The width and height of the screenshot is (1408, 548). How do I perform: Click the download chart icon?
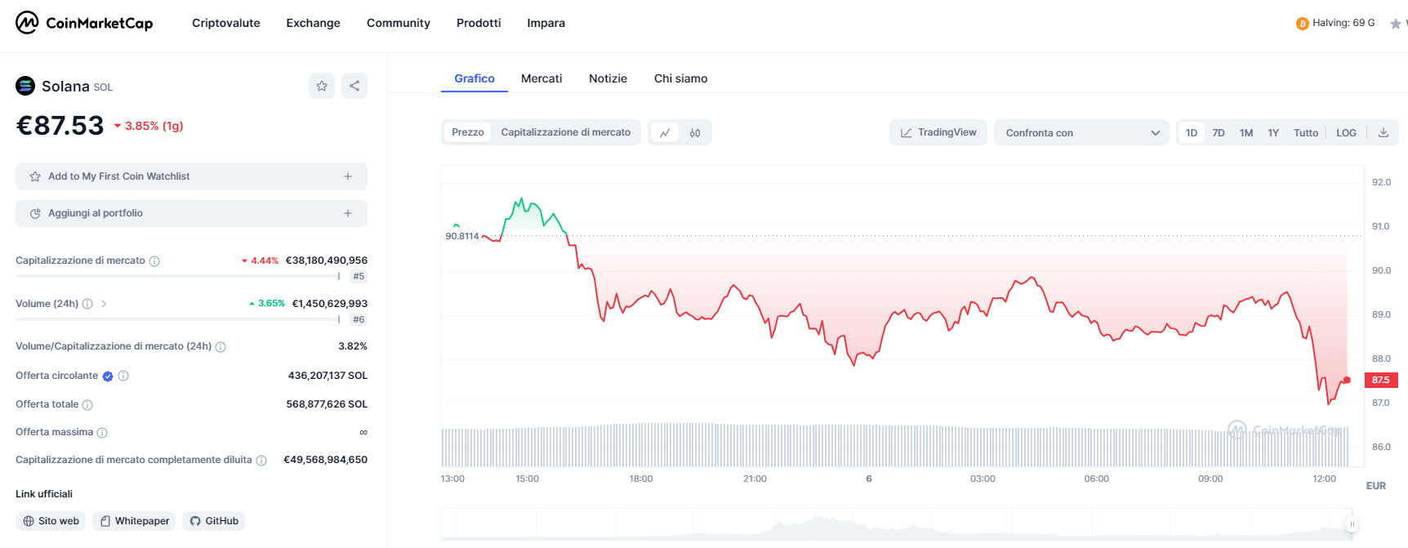[1383, 133]
